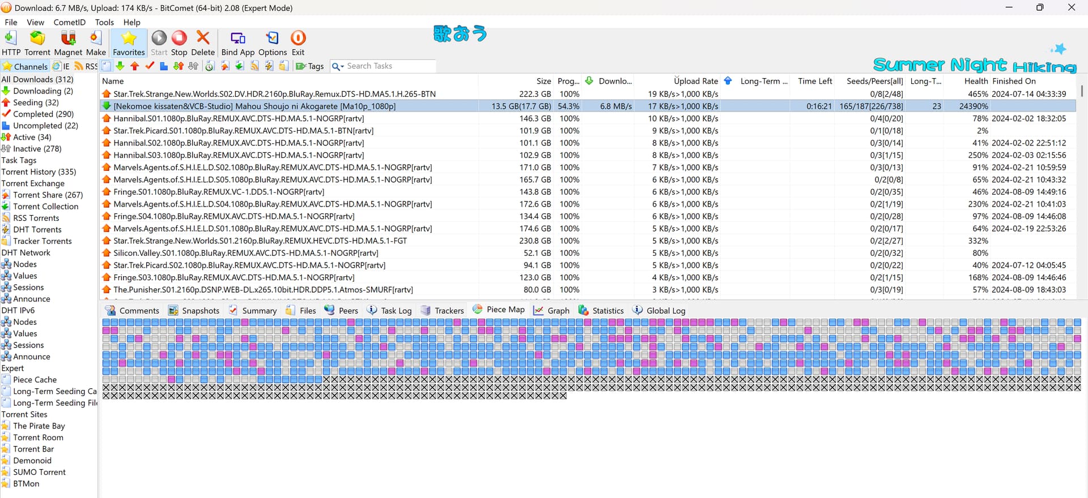Open the Statistics detail tab
This screenshot has width=1088, height=498.
(x=601, y=311)
